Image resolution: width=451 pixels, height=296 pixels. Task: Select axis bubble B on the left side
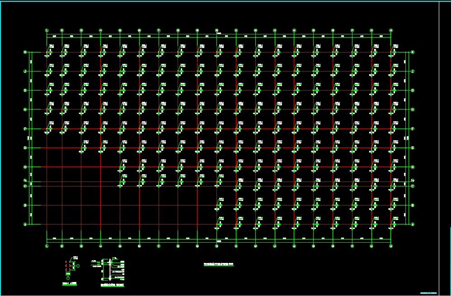(25, 205)
